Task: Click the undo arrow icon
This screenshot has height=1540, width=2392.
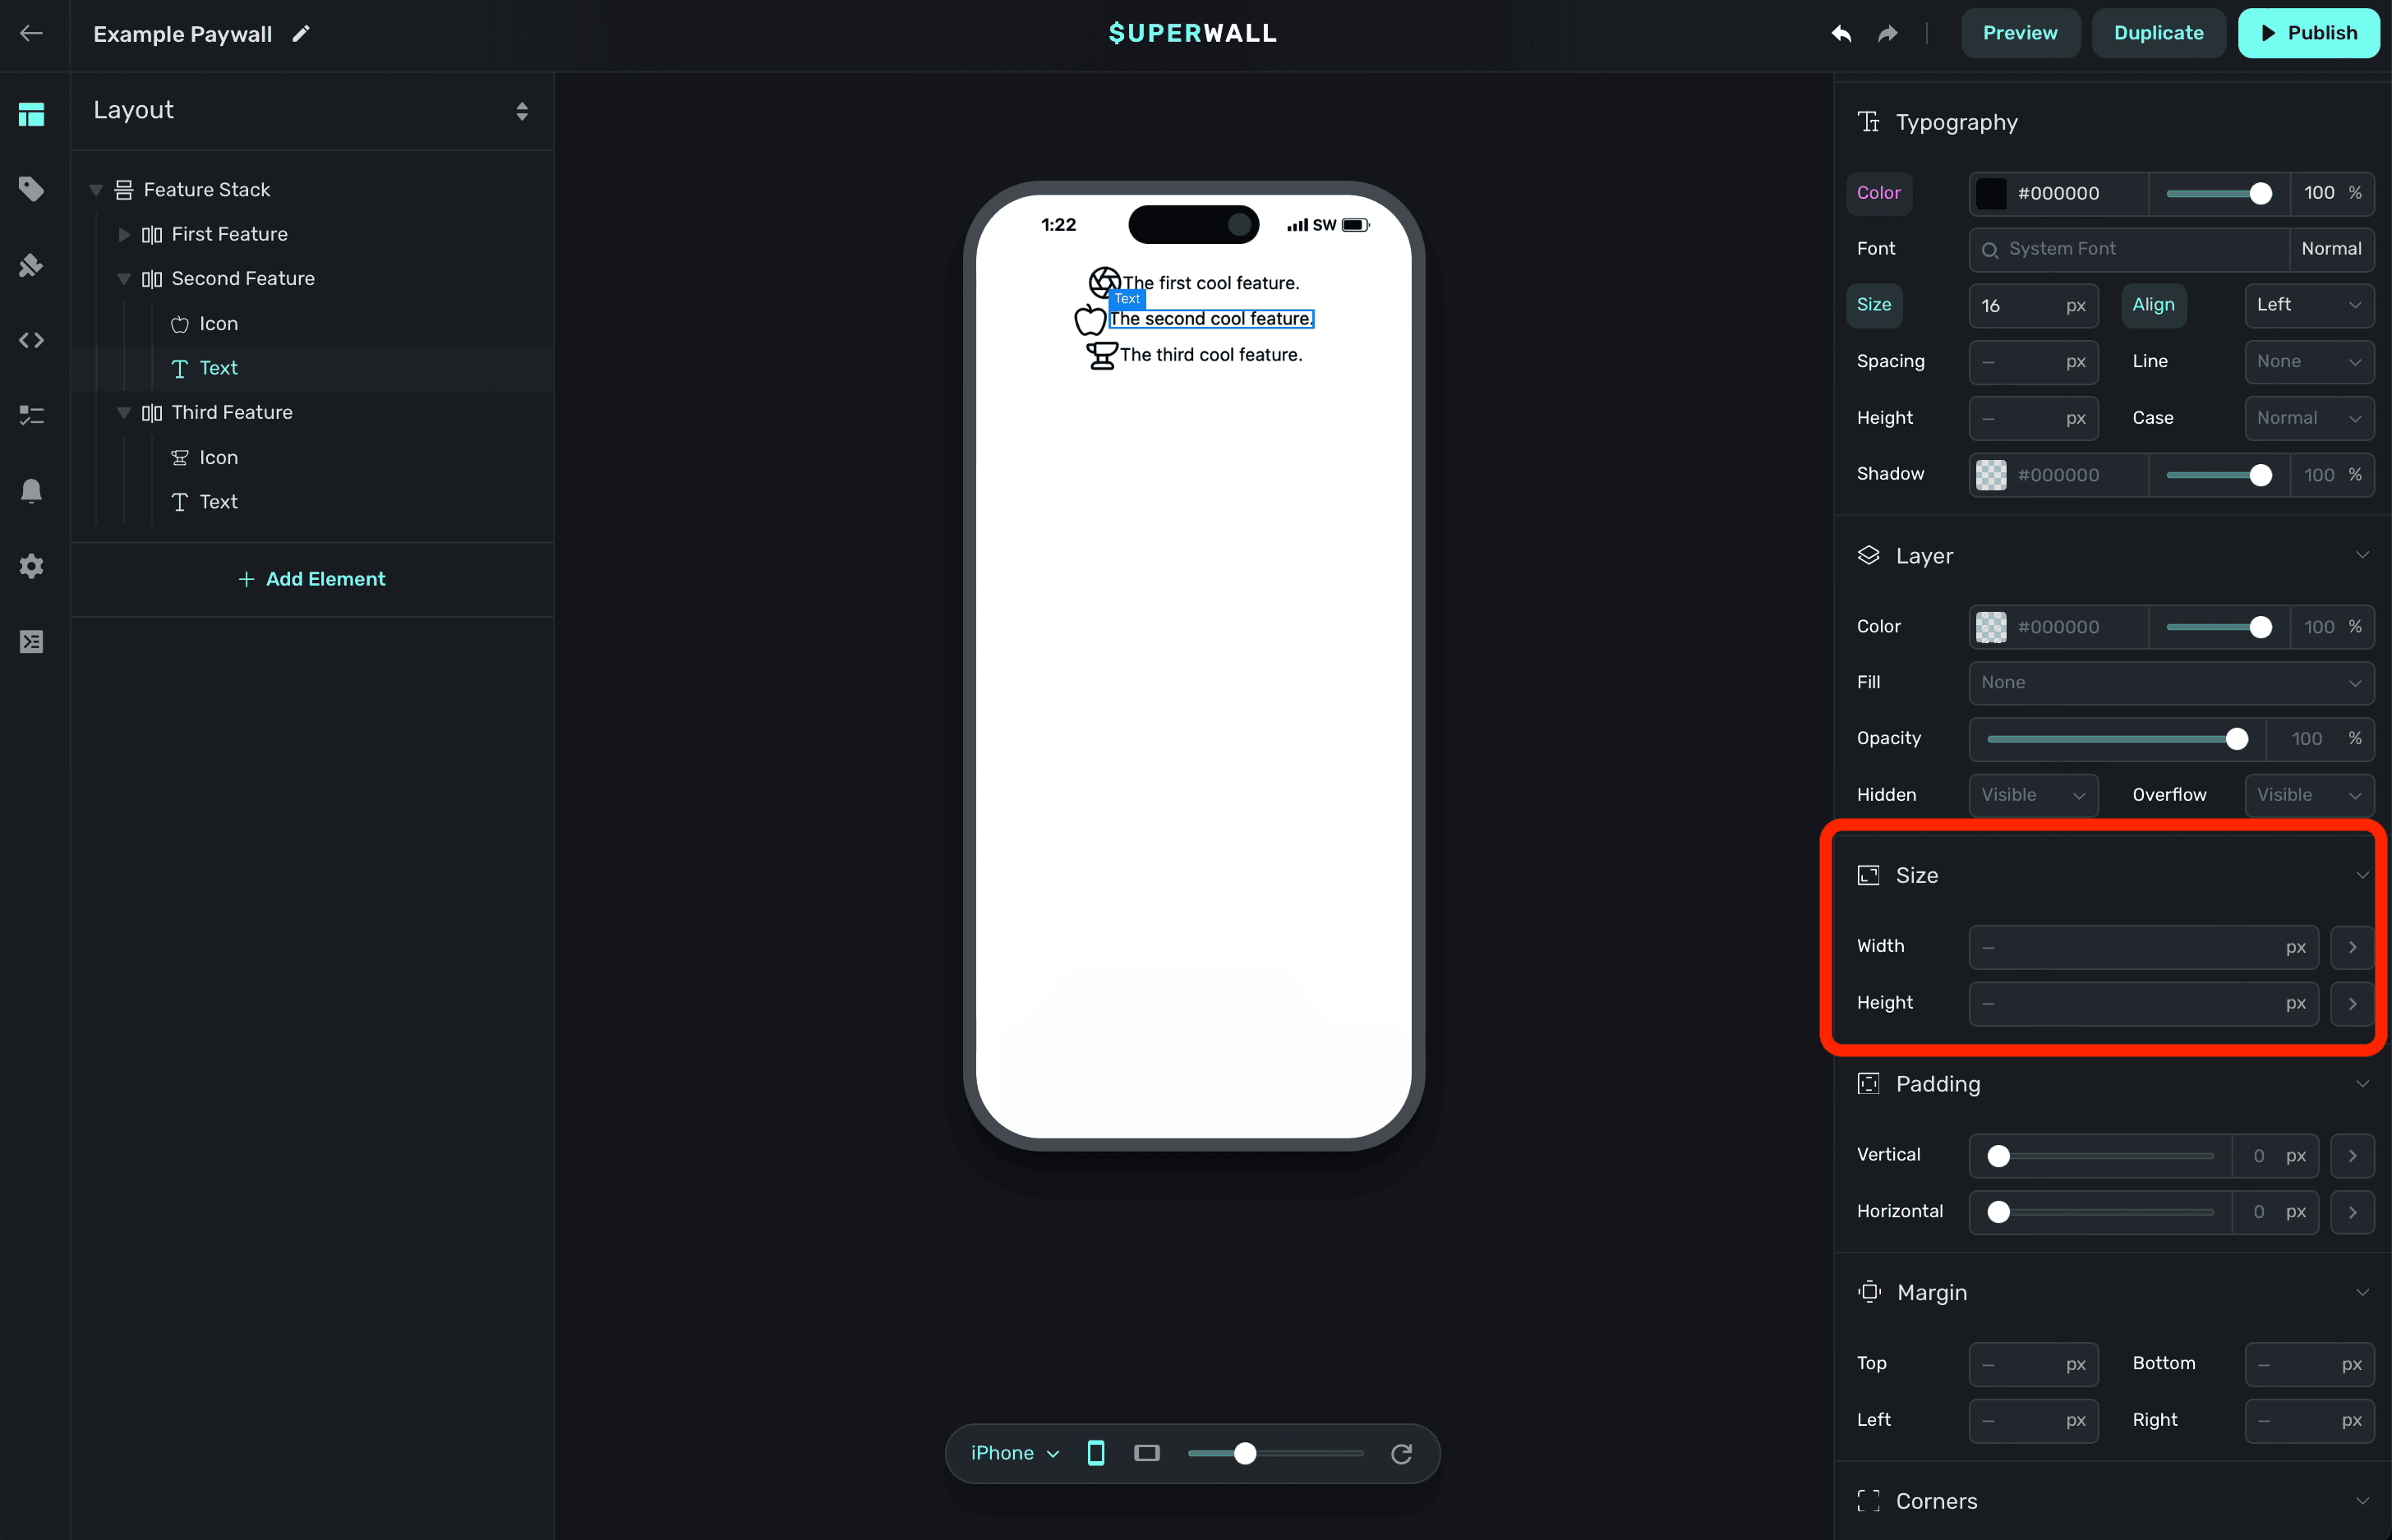Action: [1841, 33]
